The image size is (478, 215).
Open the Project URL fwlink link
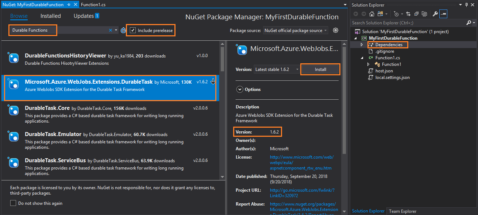point(302,192)
